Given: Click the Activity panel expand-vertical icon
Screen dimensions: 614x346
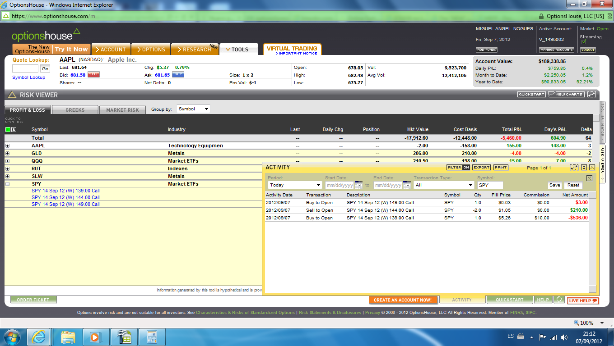Looking at the screenshot, I should click(x=584, y=168).
